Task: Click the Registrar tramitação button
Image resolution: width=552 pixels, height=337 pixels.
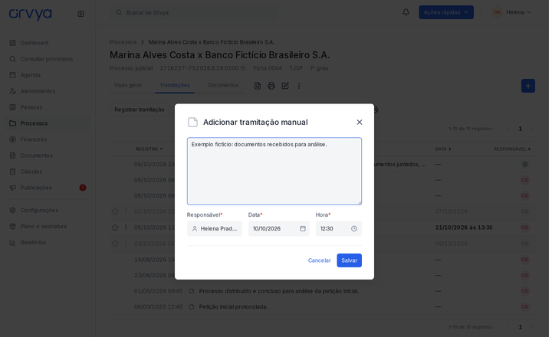Action: pyautogui.click(x=140, y=110)
